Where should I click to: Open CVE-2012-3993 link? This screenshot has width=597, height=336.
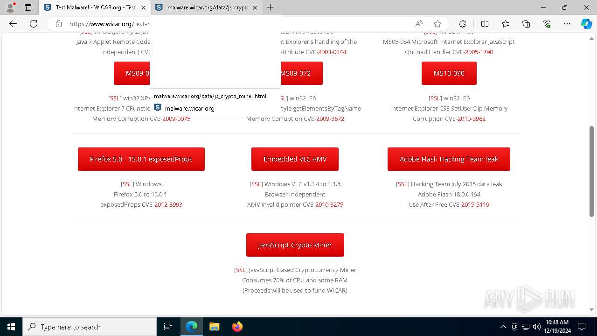[168, 204]
